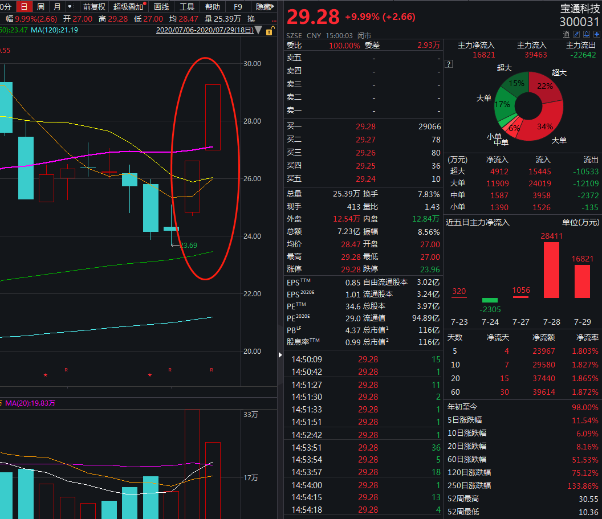This screenshot has height=519, width=602.
Task: Click the 买五 bid price 29.24
Action: [x=365, y=179]
